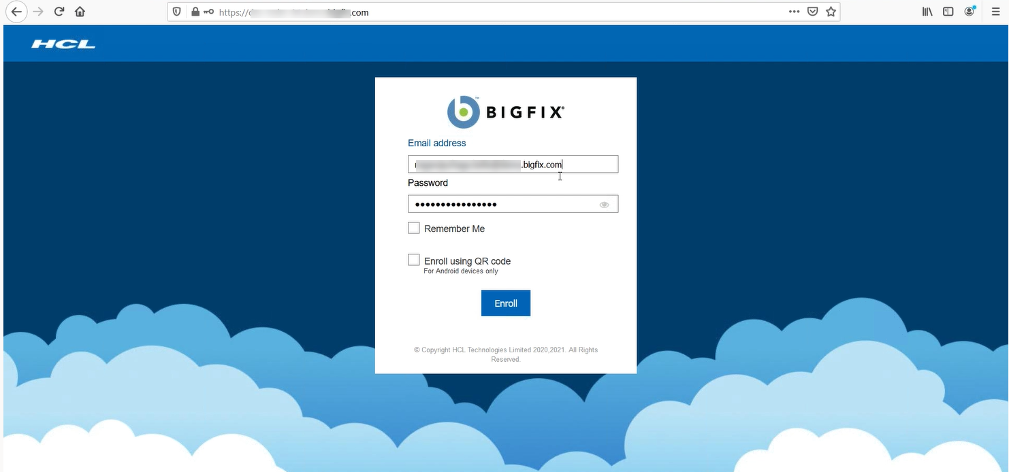The width and height of the screenshot is (1009, 472).
Task: Focus the Email address field
Action: (513, 164)
